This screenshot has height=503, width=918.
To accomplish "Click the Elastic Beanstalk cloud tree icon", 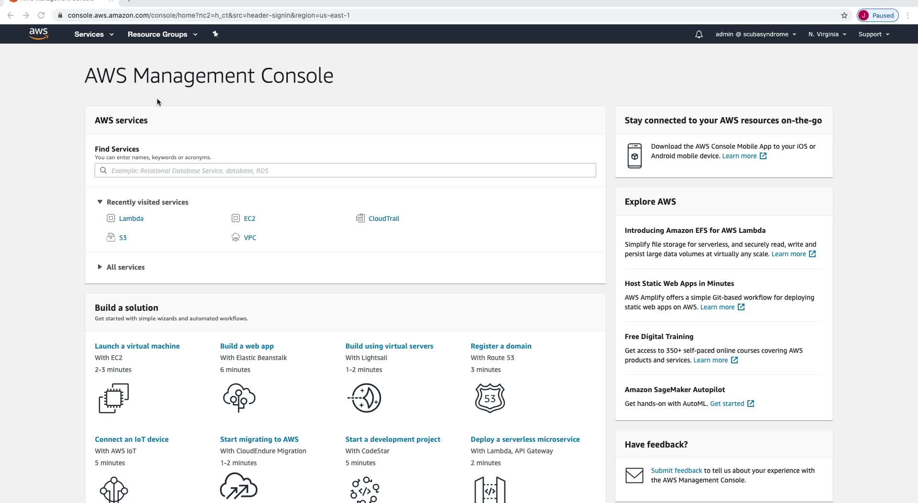I will pos(239,398).
